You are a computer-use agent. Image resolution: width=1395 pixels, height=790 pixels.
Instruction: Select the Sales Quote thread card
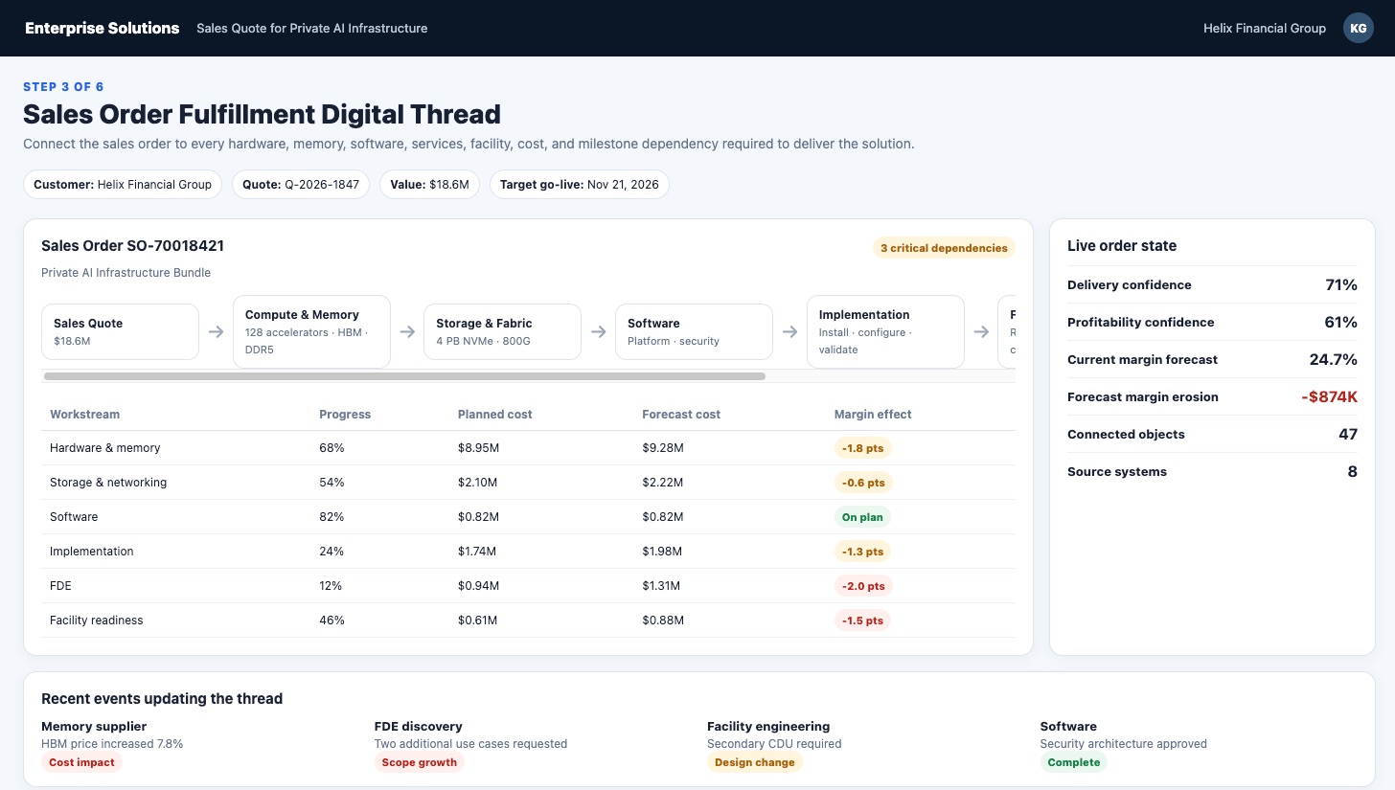tap(120, 332)
